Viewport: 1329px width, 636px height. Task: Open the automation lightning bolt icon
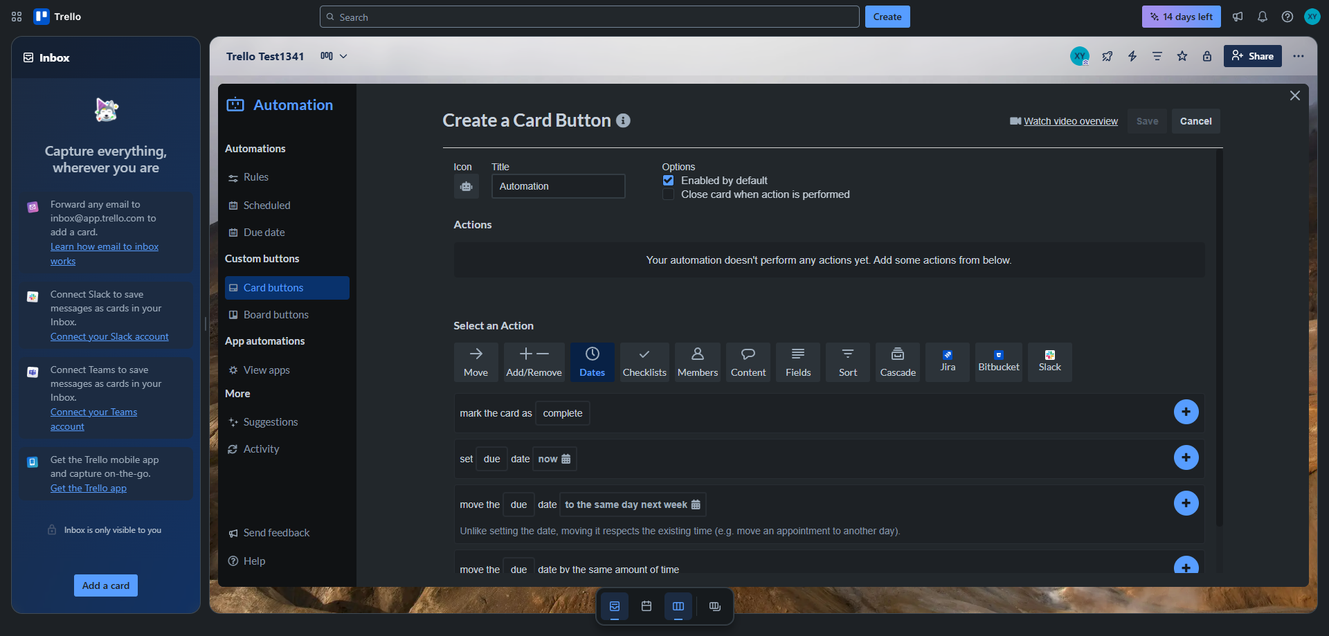pyautogui.click(x=1132, y=56)
